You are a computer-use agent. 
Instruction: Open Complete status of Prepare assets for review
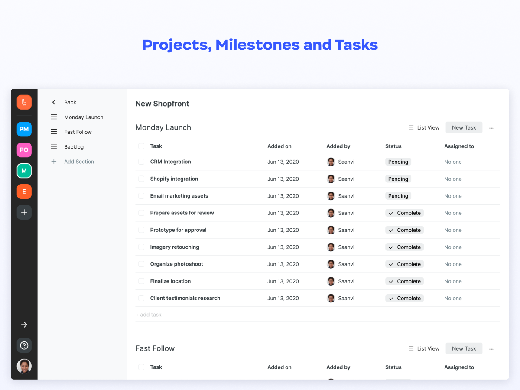[405, 213]
